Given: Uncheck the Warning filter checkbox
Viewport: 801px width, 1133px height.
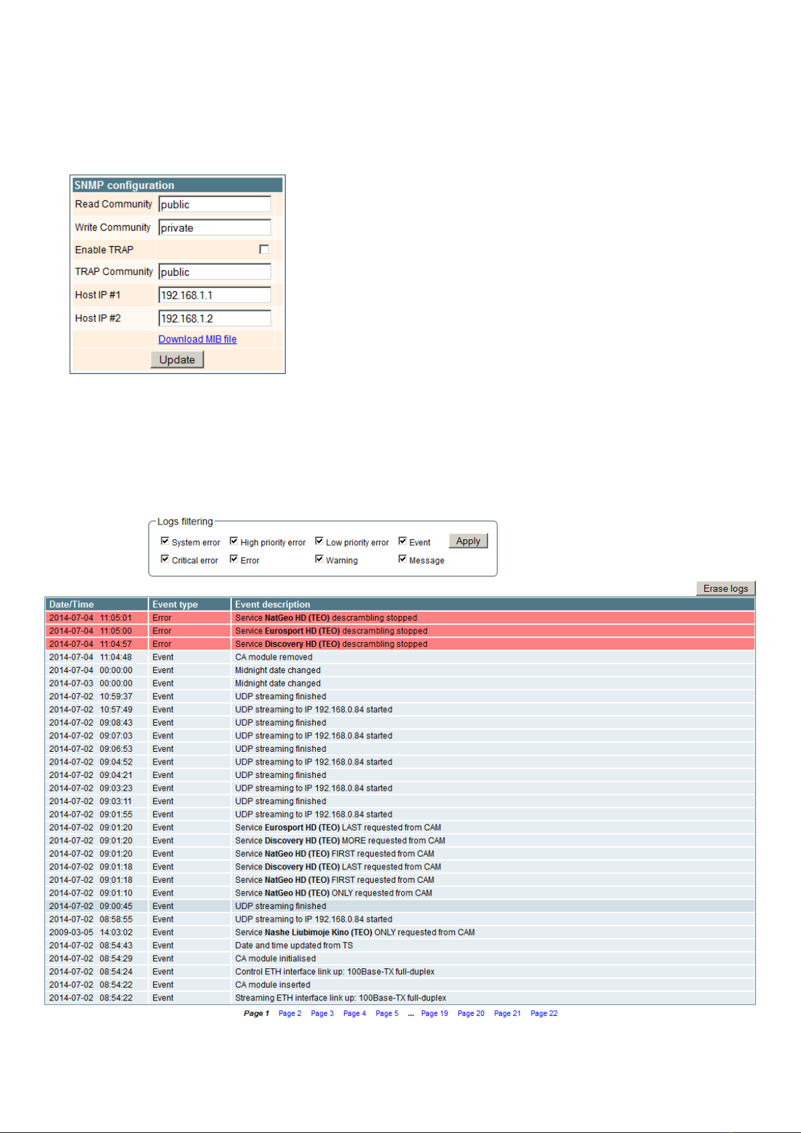Looking at the screenshot, I should pos(319,559).
